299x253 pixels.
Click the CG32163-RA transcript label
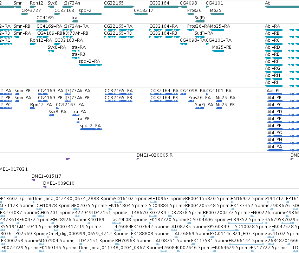point(69,40)
